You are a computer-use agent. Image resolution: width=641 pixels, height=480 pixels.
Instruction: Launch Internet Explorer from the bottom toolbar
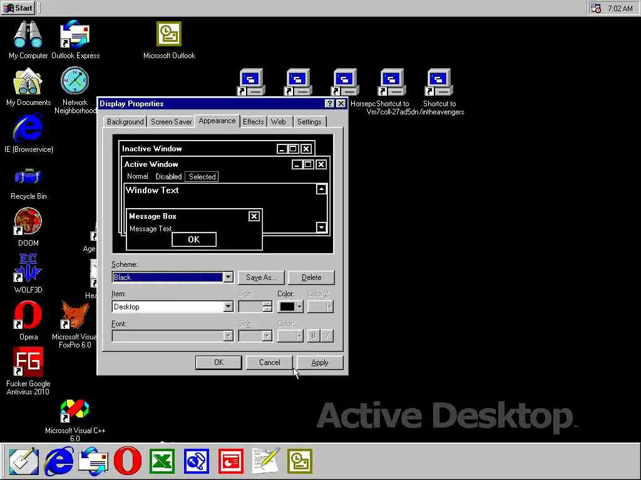click(x=59, y=461)
